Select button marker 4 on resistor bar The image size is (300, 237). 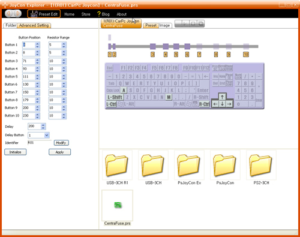tap(166, 54)
